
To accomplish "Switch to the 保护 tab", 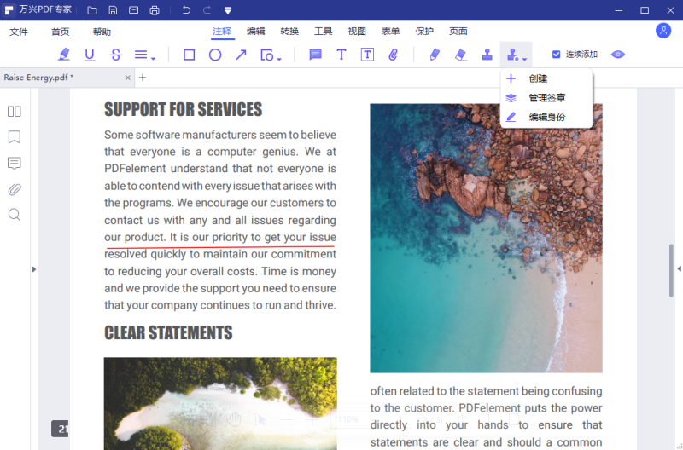I will [424, 32].
